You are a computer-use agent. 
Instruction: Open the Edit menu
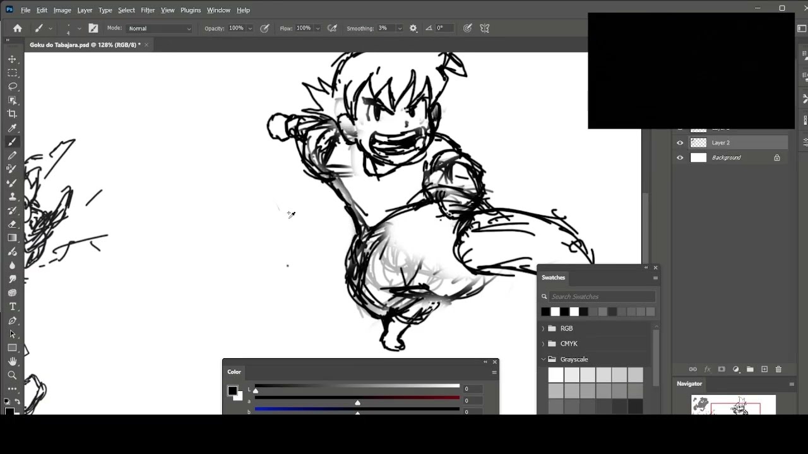click(42, 10)
